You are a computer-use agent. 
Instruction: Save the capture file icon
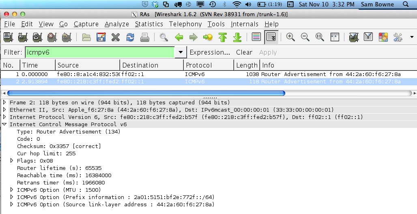coord(101,37)
